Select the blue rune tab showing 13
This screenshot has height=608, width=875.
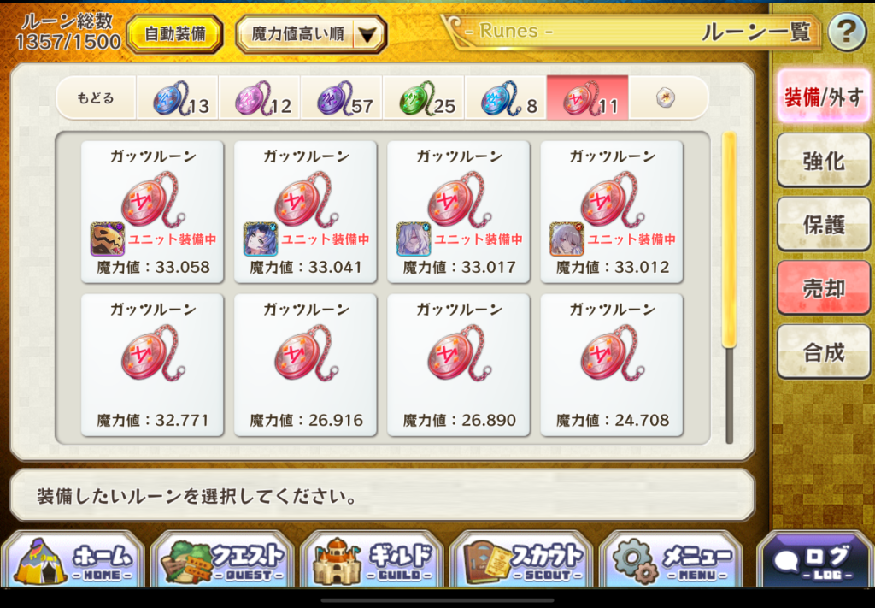pyautogui.click(x=178, y=98)
